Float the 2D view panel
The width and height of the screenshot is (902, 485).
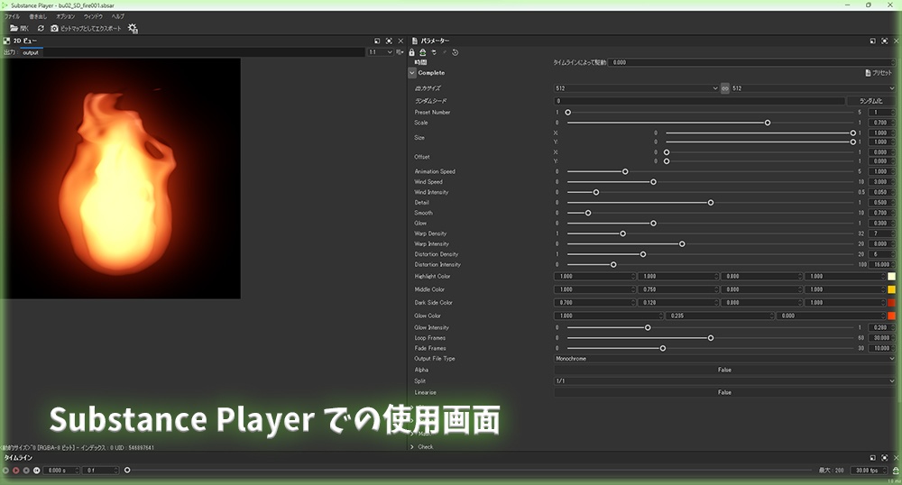point(377,41)
